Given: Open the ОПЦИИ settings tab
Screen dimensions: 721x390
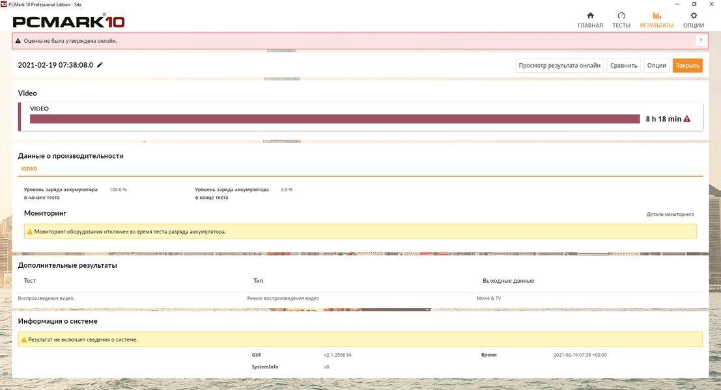Looking at the screenshot, I should [694, 21].
